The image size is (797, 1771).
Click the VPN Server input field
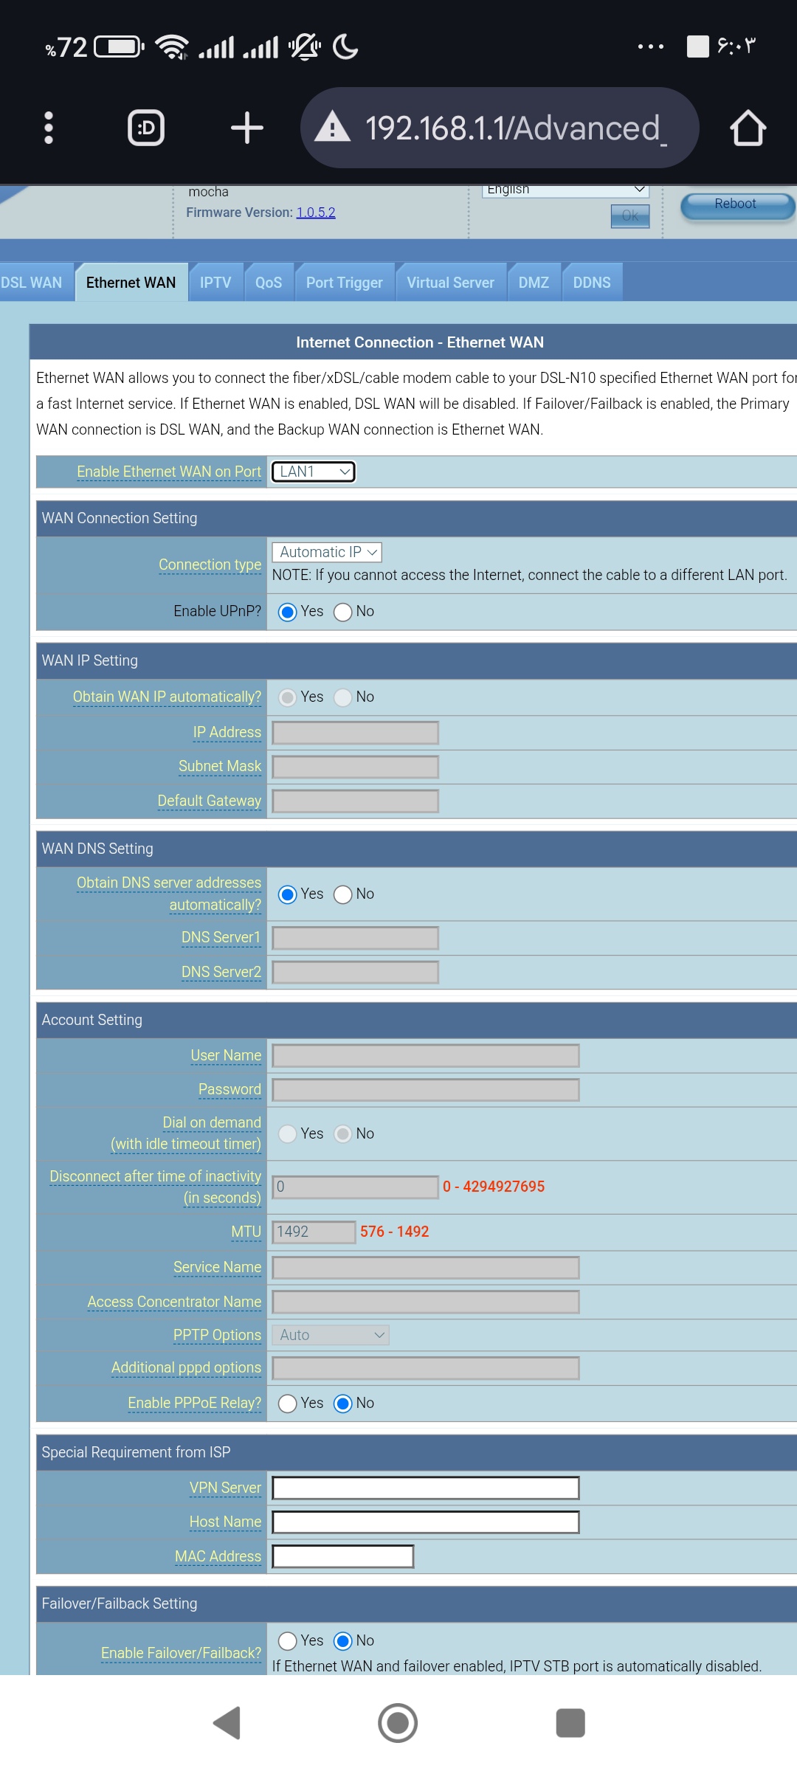point(425,1488)
